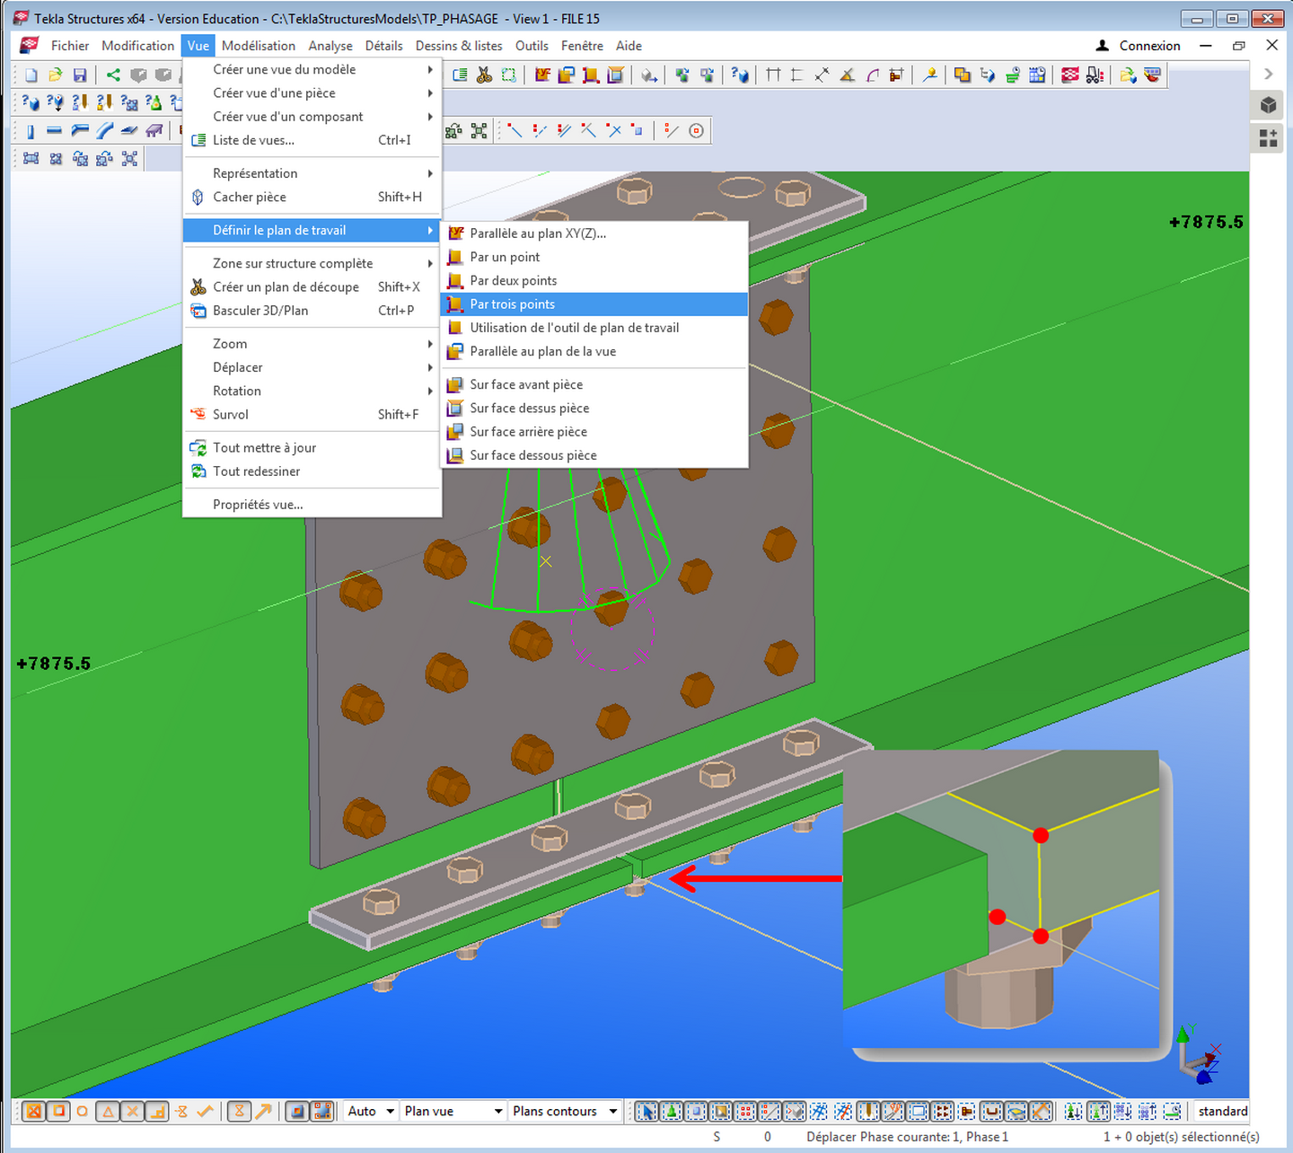Select the Create curved beam tool icon

[x=105, y=131]
